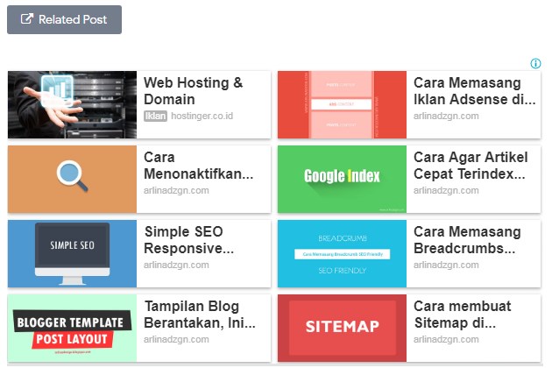The image size is (552, 368).
Task: Click arlinadzgn.com under Breadcrumbs title
Action: (x=446, y=265)
